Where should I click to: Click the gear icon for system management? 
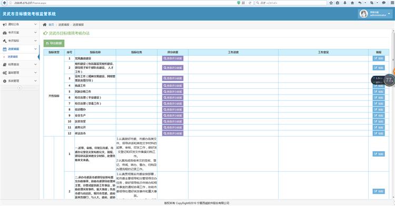coord(5,81)
